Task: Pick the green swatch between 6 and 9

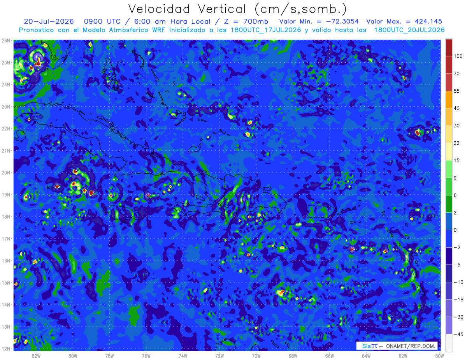Action: tap(449, 186)
